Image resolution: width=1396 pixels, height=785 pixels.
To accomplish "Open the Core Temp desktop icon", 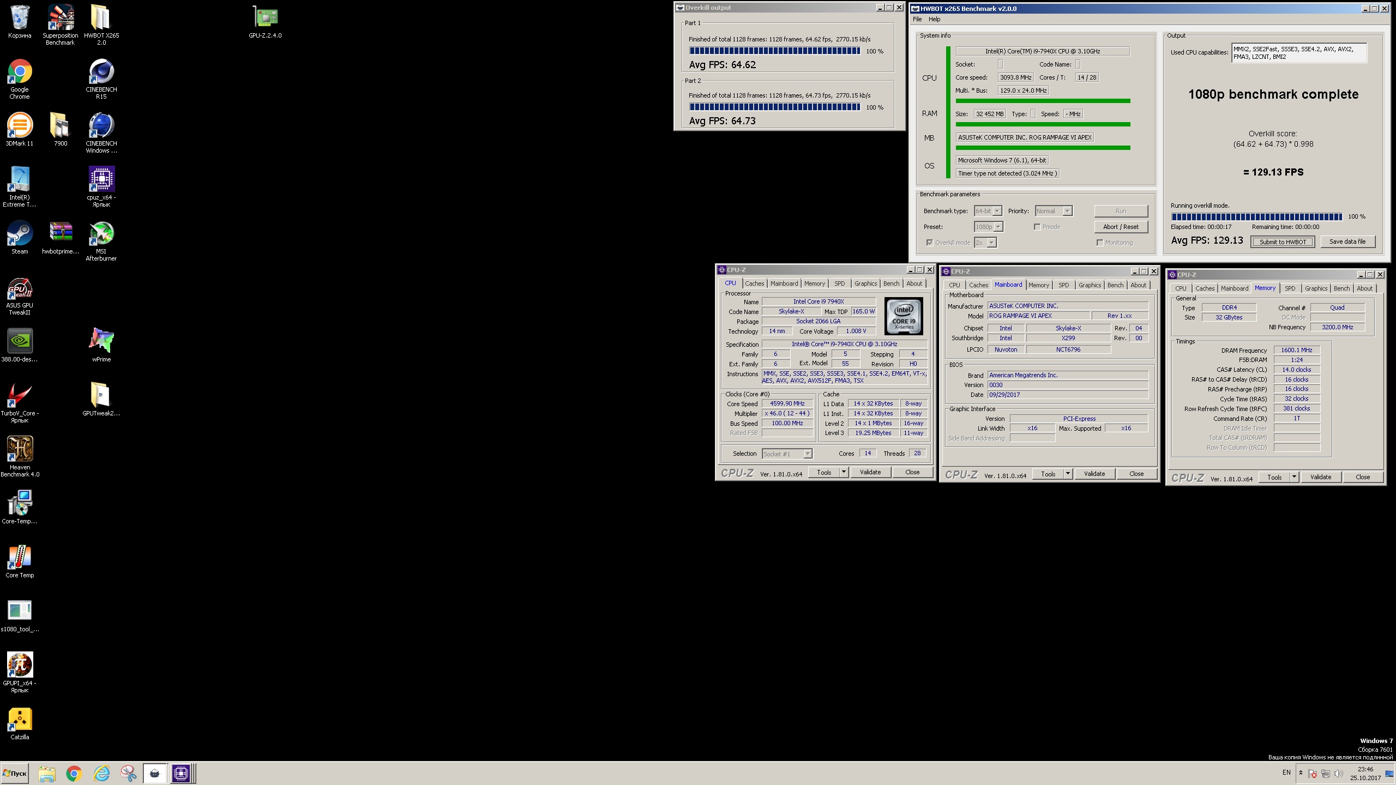I will [20, 561].
